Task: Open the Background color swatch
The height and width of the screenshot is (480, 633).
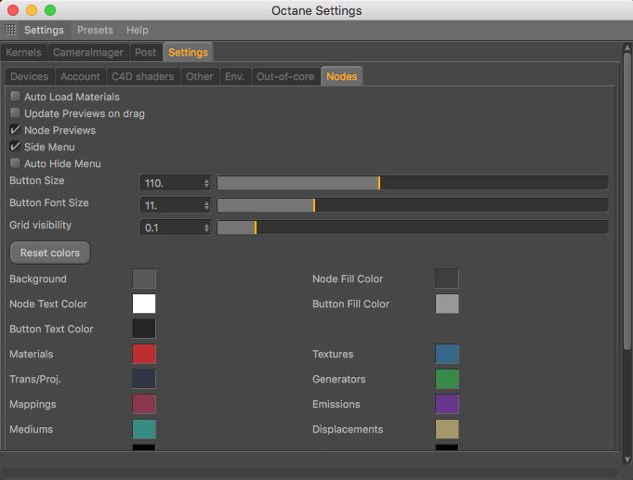Action: [x=144, y=279]
